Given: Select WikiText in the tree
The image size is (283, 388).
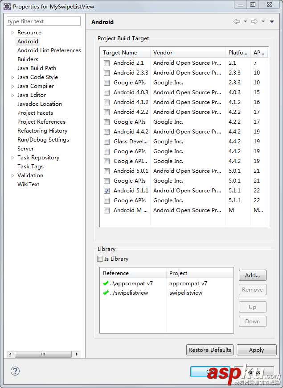Looking at the screenshot, I should tap(29, 184).
